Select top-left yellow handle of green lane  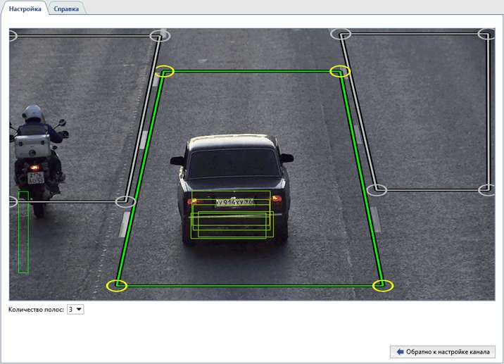[164, 71]
